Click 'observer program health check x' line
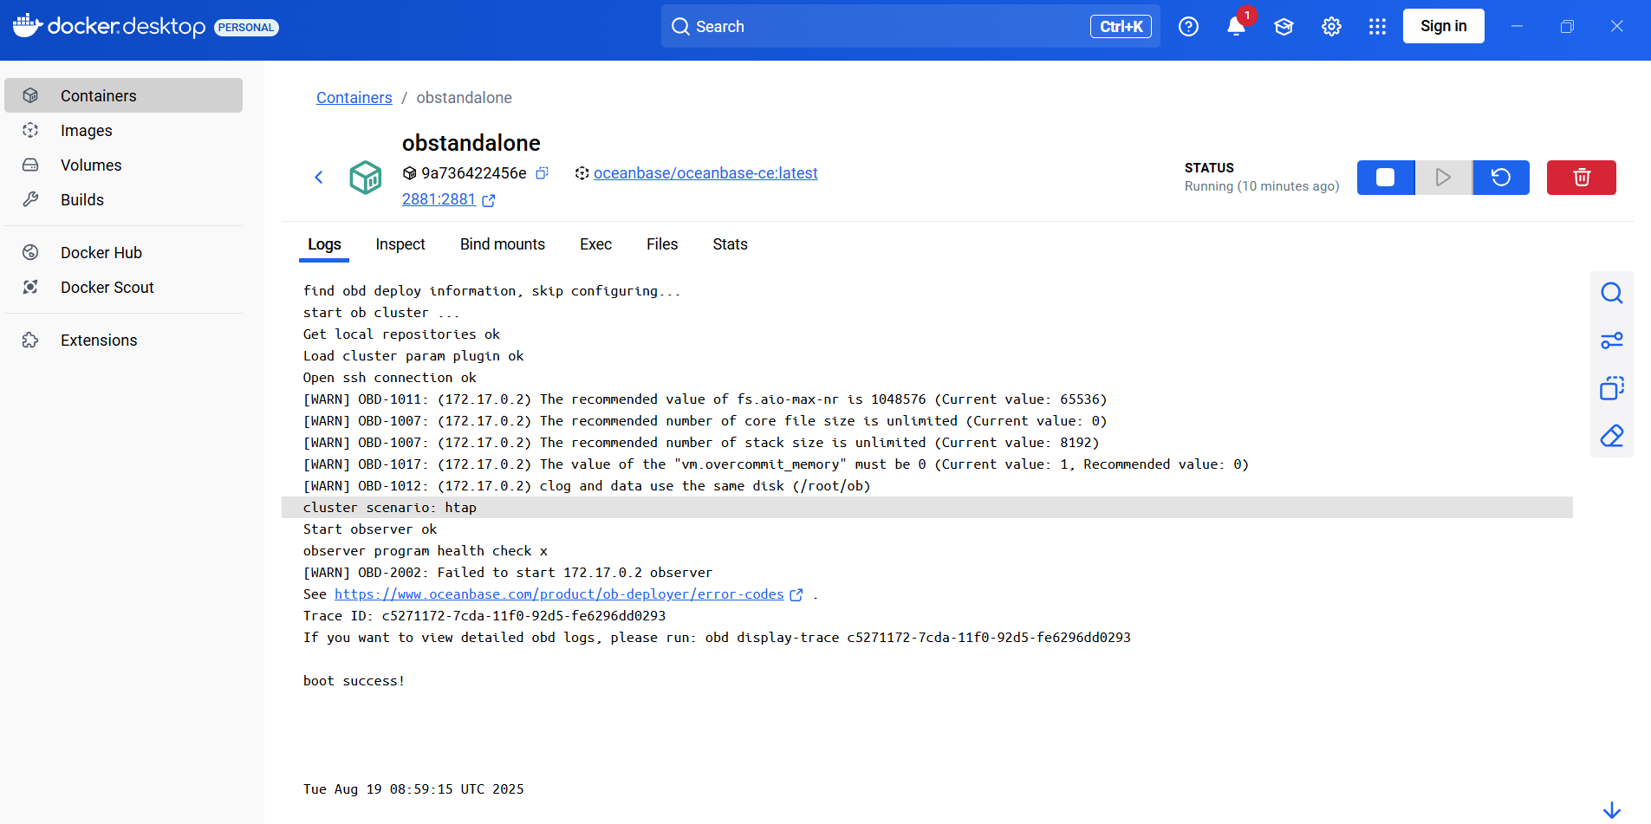 pos(426,551)
